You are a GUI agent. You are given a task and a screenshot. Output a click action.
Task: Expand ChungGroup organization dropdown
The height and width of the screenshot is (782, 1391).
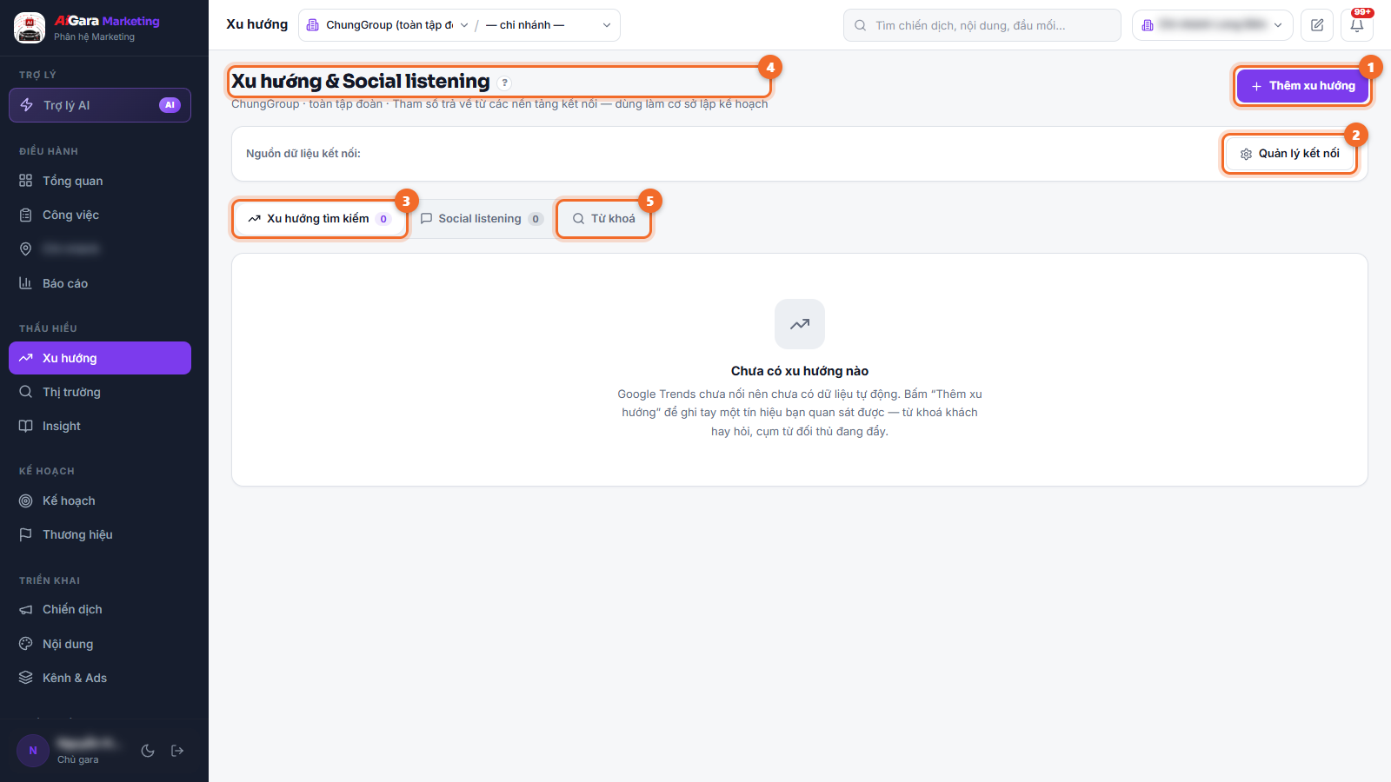pos(388,25)
